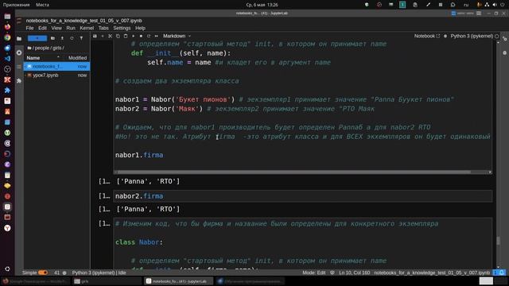Open the Места menu in the top panel

[42, 5]
